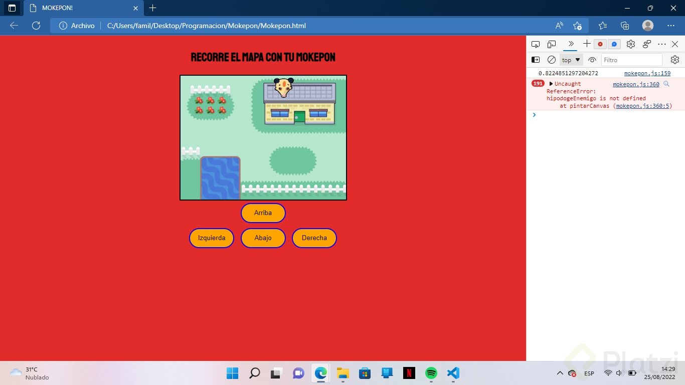This screenshot has width=685, height=385.
Task: Open the tab actions menu in Edge
Action: pyautogui.click(x=12, y=8)
